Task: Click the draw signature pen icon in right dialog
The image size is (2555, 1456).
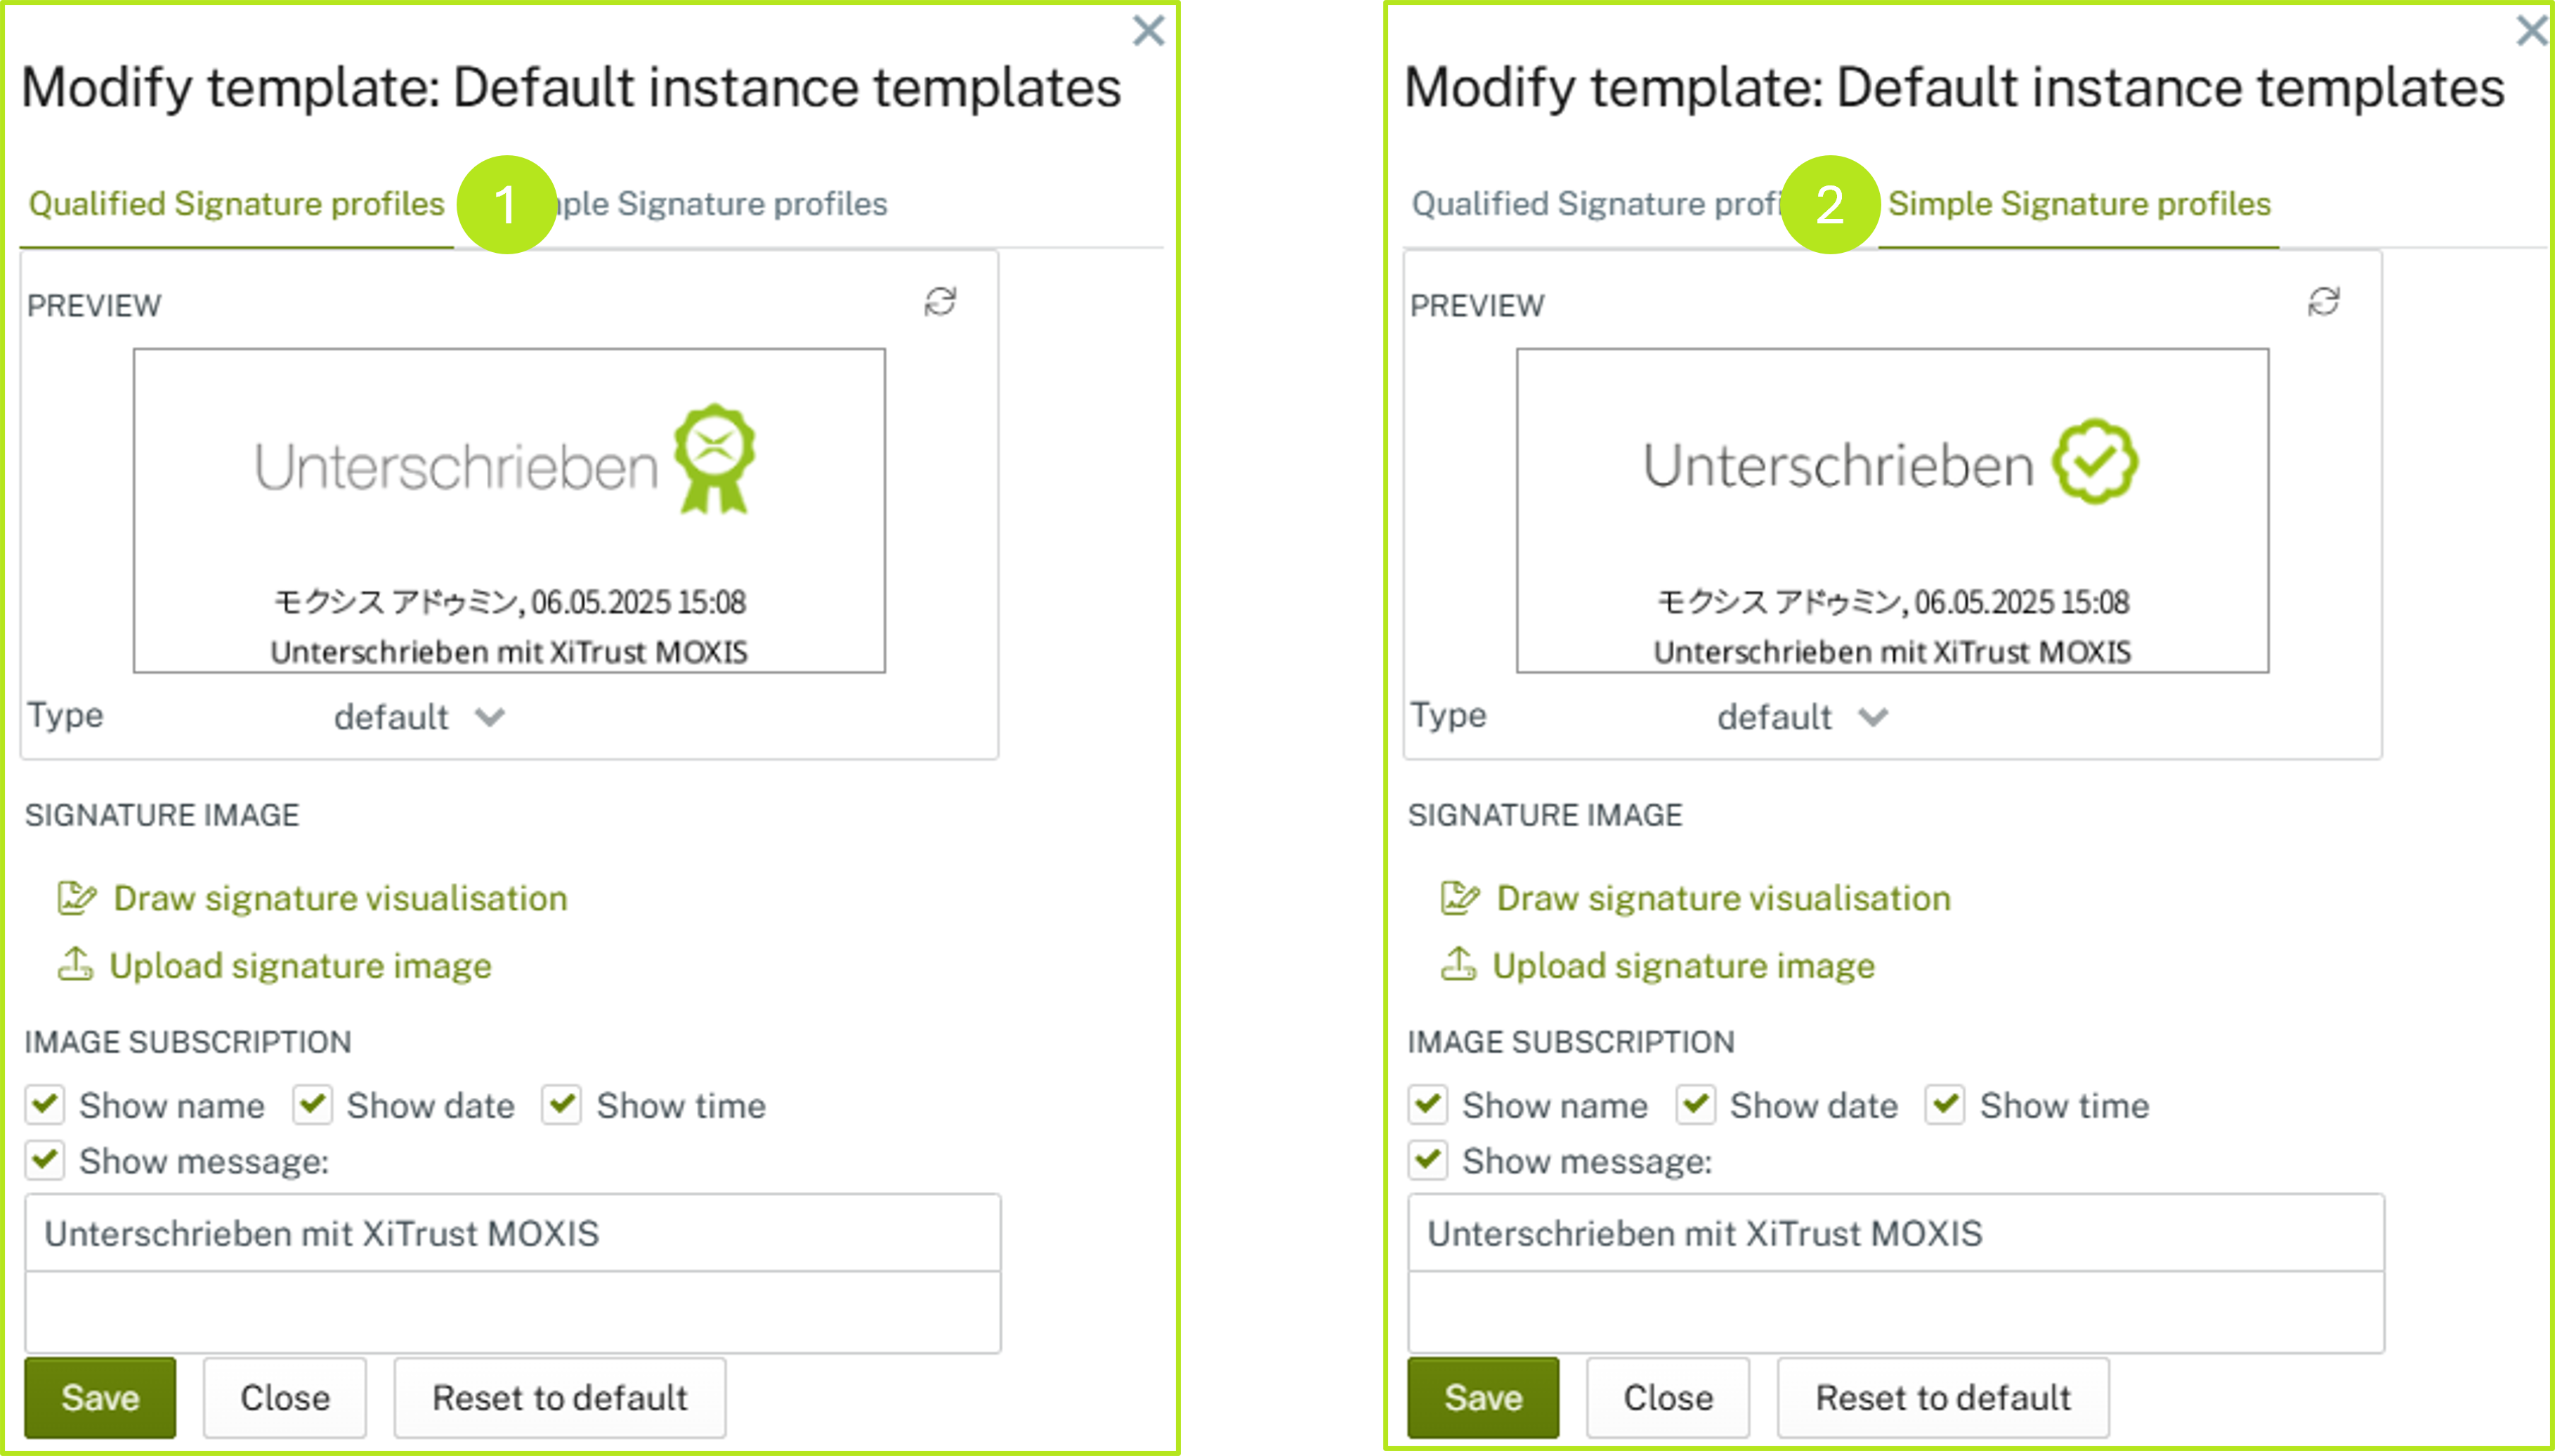Action: [1460, 898]
